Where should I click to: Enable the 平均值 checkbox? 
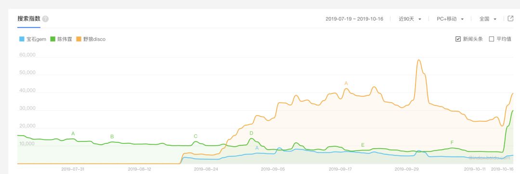click(x=492, y=39)
